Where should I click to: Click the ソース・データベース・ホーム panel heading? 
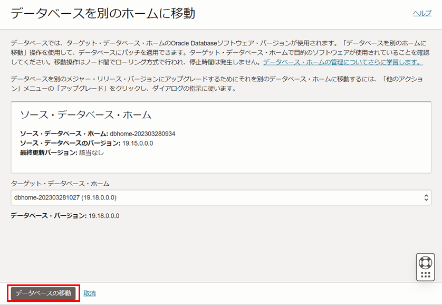tap(85, 115)
